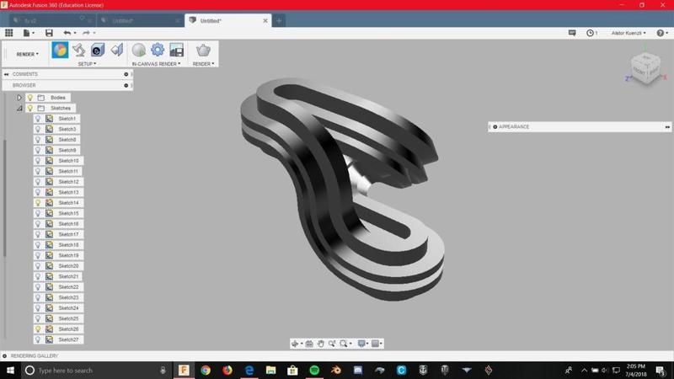Undo the last action
This screenshot has width=674, height=379.
pyautogui.click(x=67, y=33)
